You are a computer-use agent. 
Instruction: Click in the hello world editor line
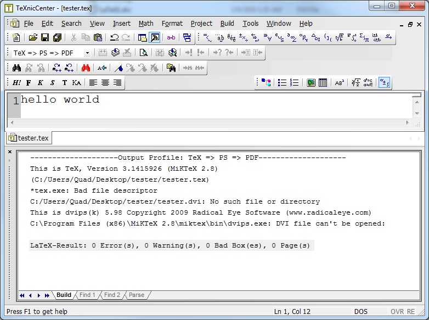click(x=60, y=100)
